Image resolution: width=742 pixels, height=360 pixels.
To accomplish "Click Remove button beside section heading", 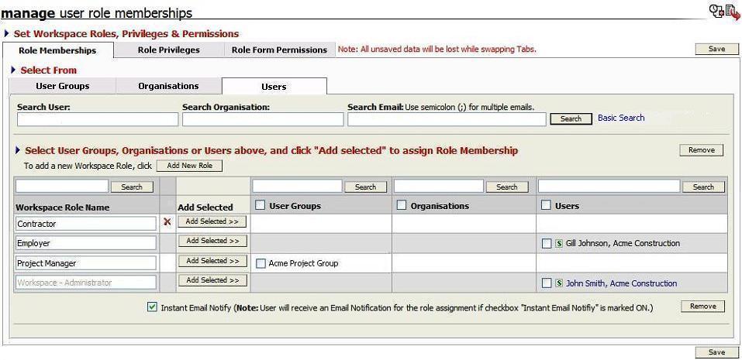I will 702,149.
